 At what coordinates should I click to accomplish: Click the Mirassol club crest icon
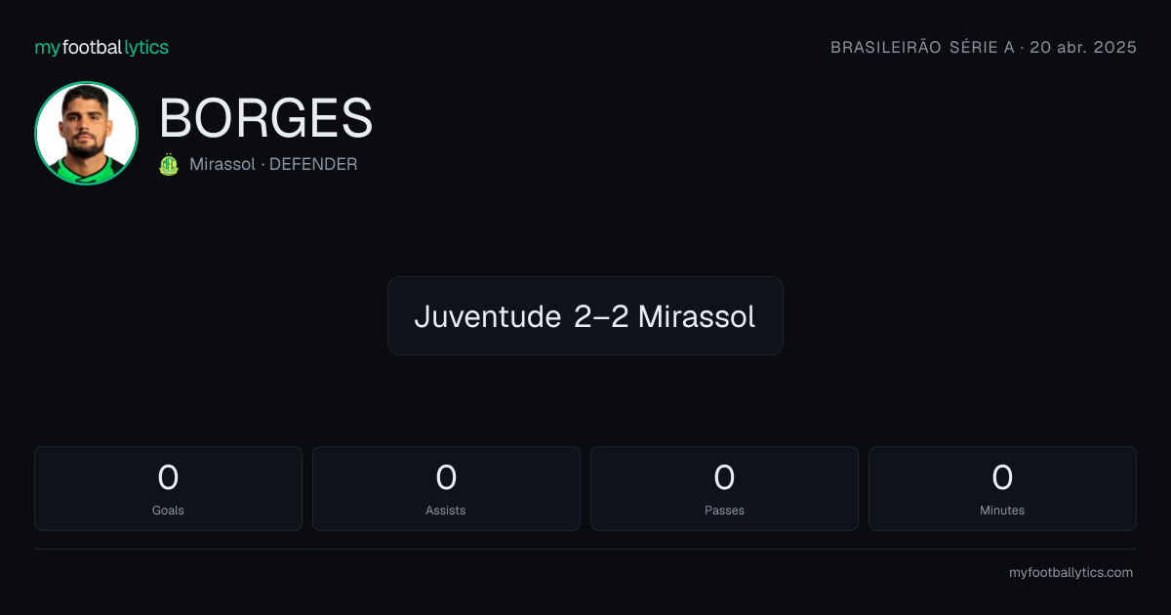tap(169, 165)
